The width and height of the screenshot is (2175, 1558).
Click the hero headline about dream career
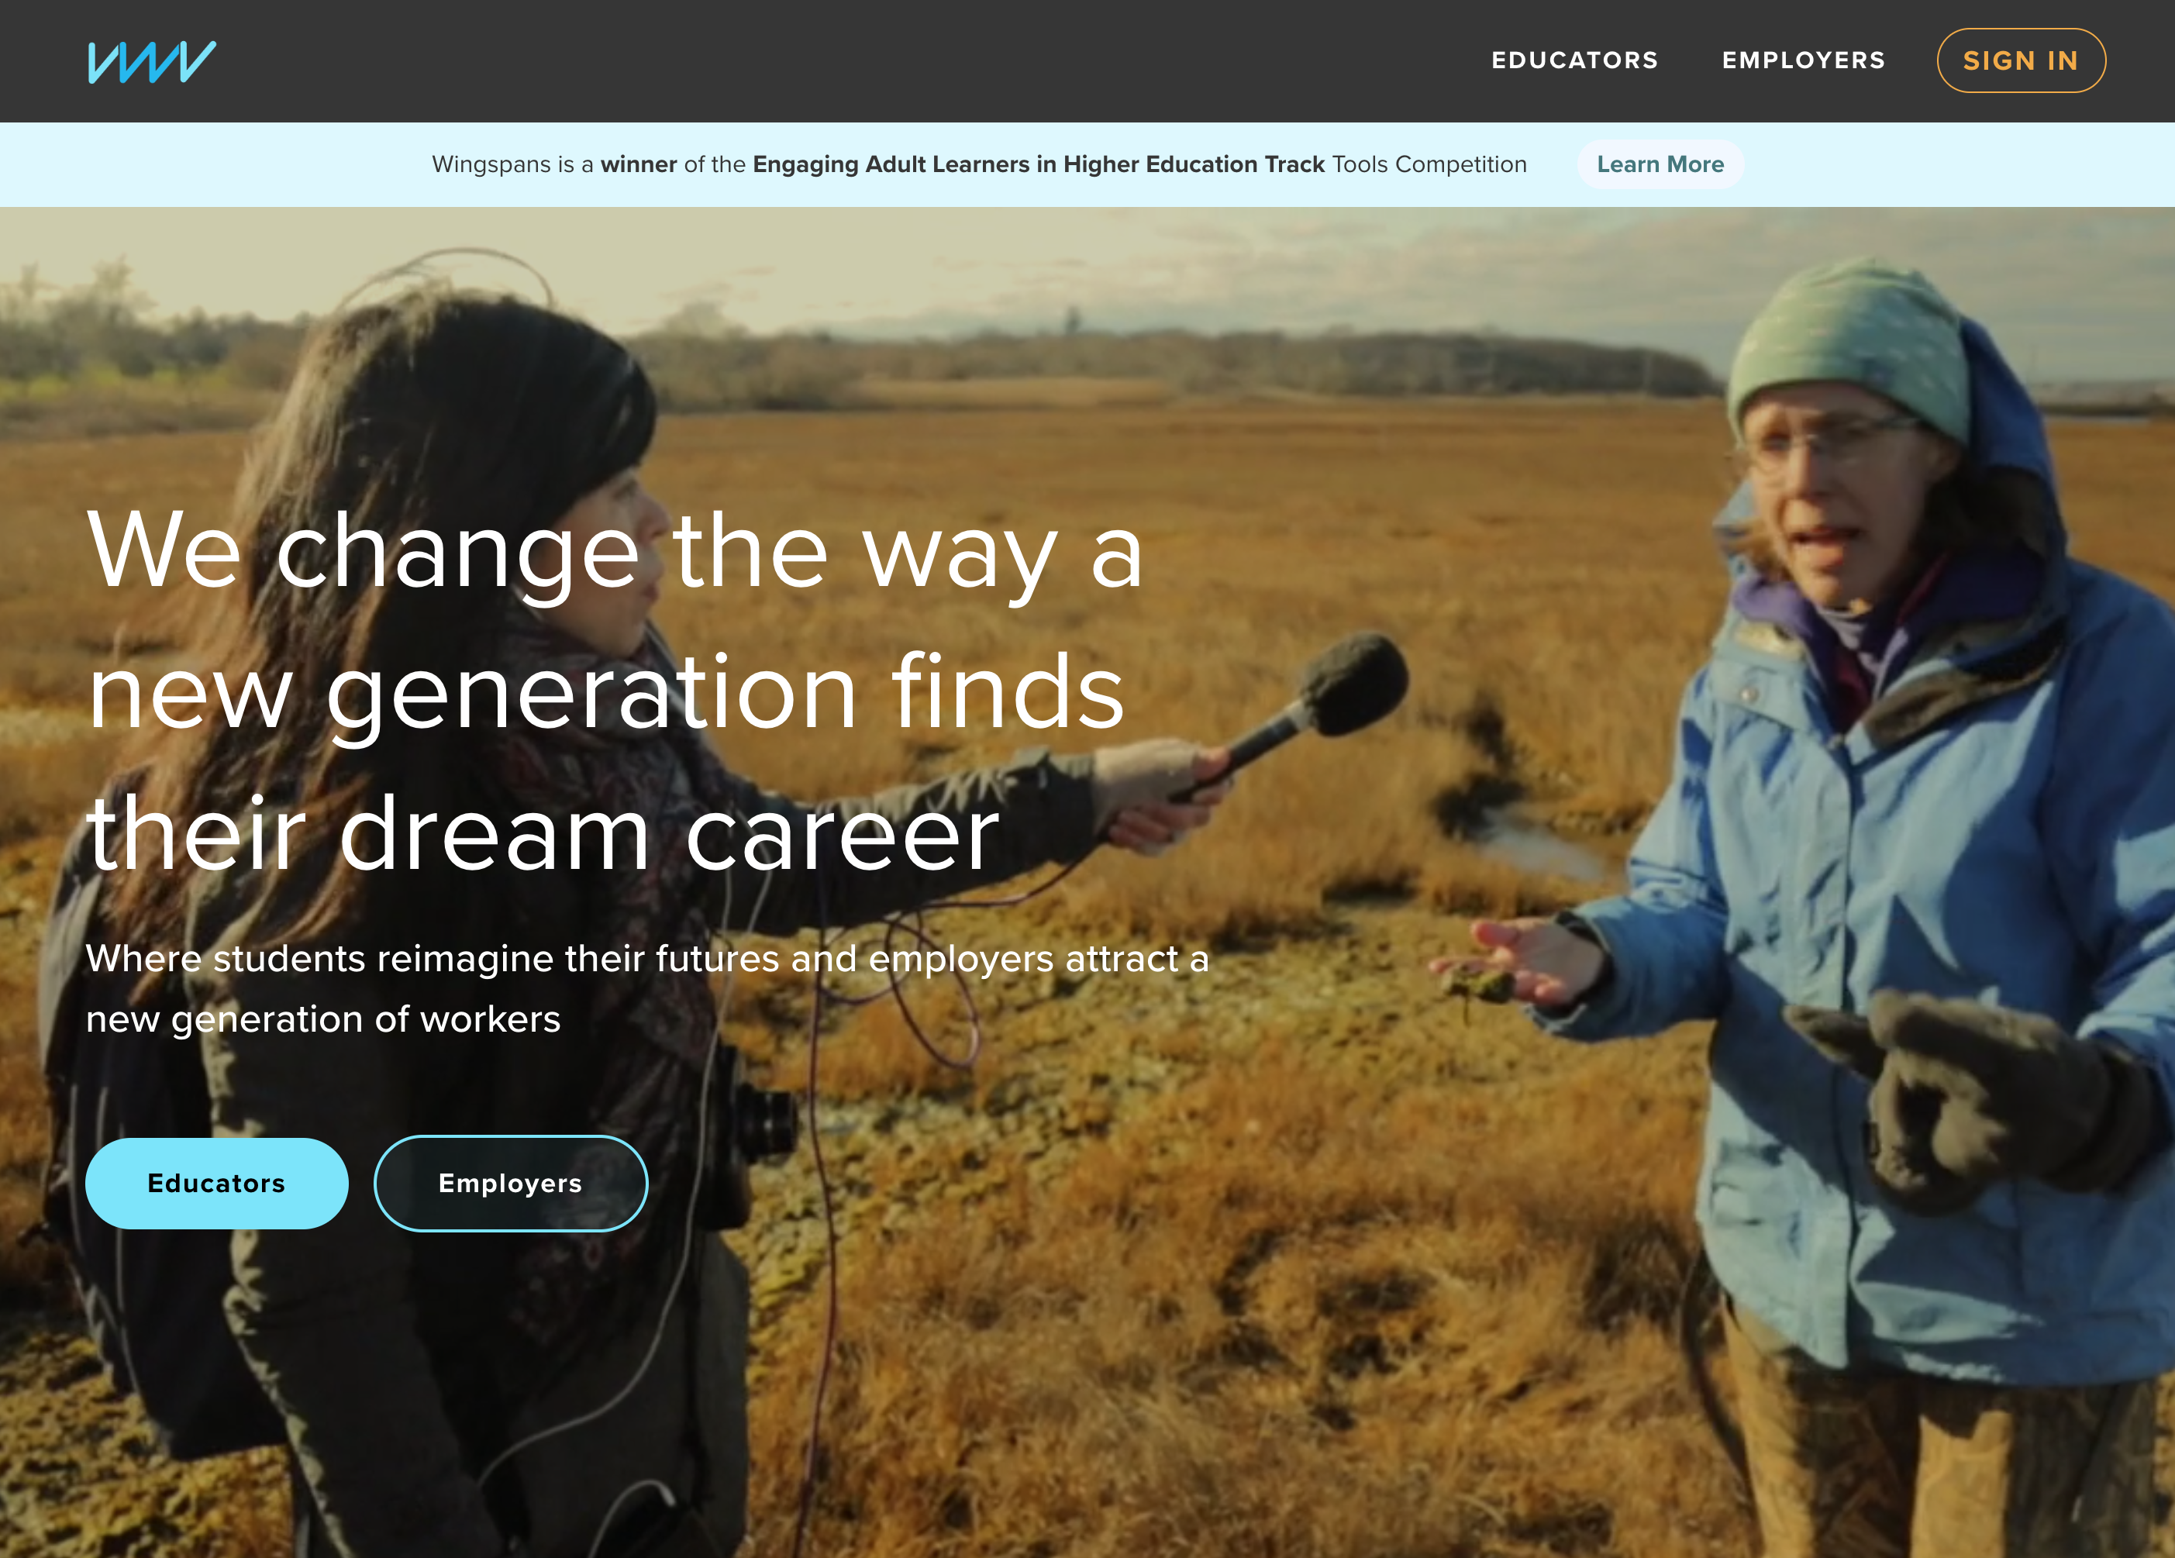click(x=615, y=691)
